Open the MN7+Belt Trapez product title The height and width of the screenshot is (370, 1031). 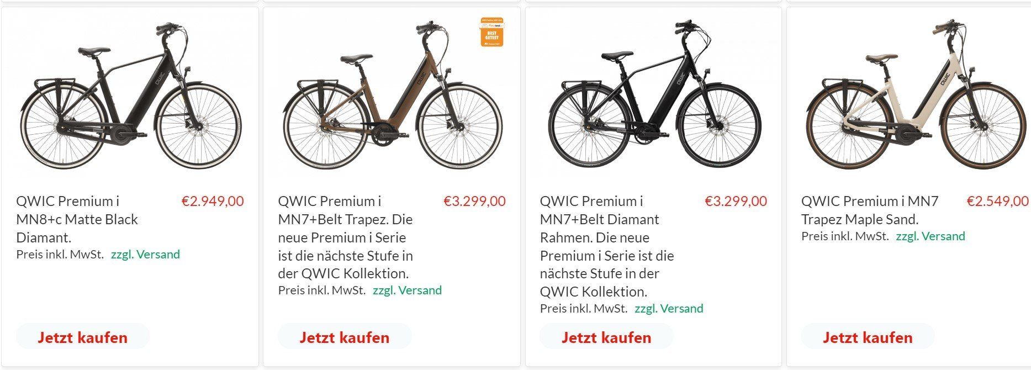346,237
